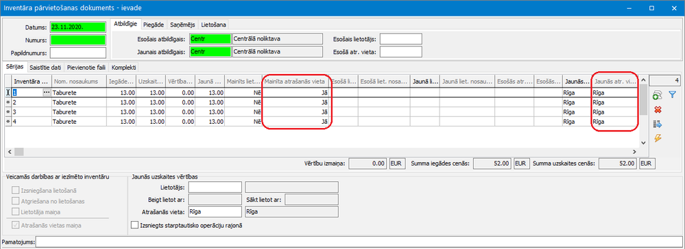Click the Jaunā liet. nosau... column header
Image resolution: width=685 pixels, height=249 pixels.
tap(467, 81)
